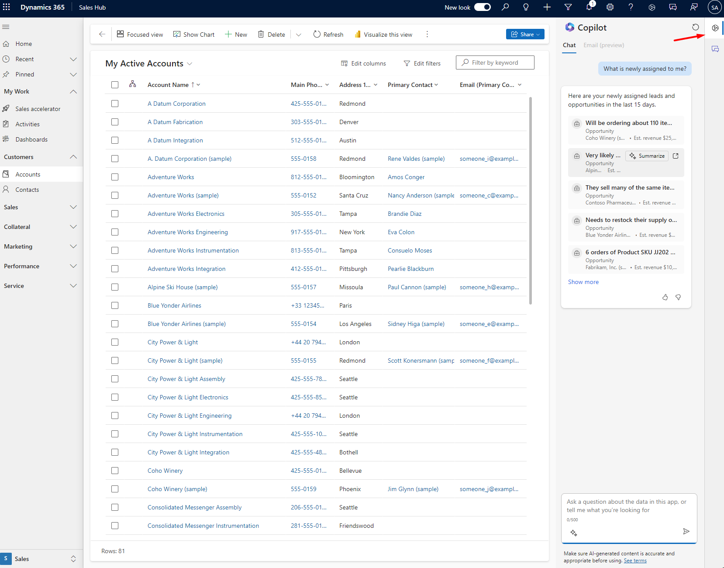Open the search magnifier in the top bar
This screenshot has width=724, height=568.
[505, 7]
